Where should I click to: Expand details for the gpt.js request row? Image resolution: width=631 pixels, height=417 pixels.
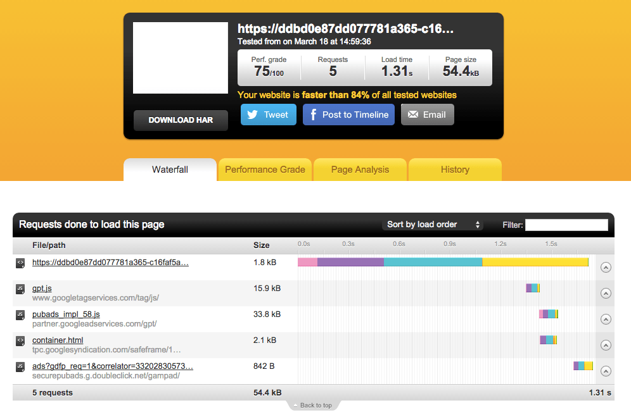pos(605,293)
